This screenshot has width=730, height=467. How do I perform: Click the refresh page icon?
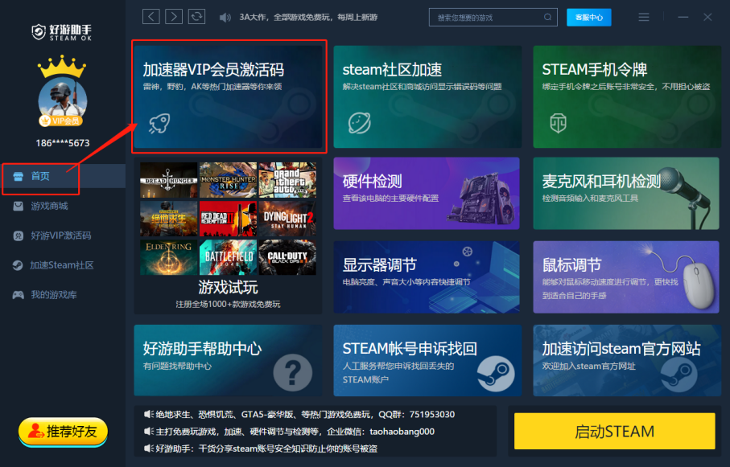point(196,17)
